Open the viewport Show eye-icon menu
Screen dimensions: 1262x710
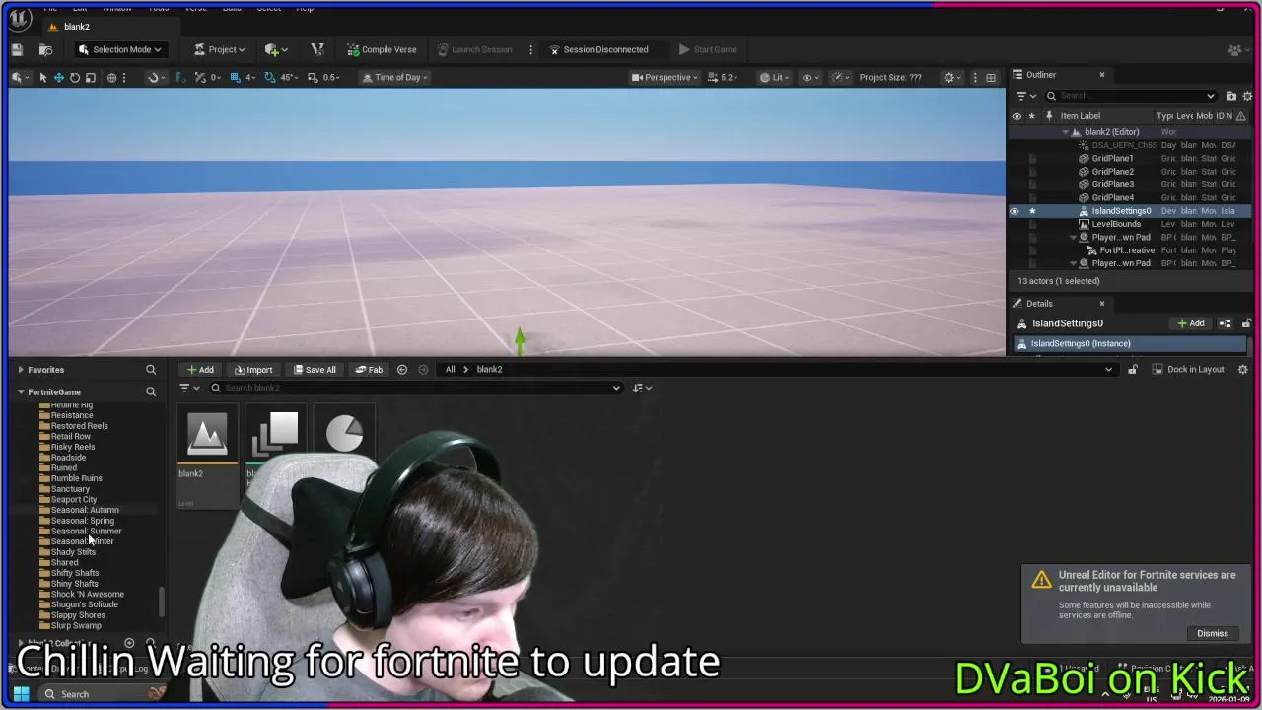click(811, 77)
